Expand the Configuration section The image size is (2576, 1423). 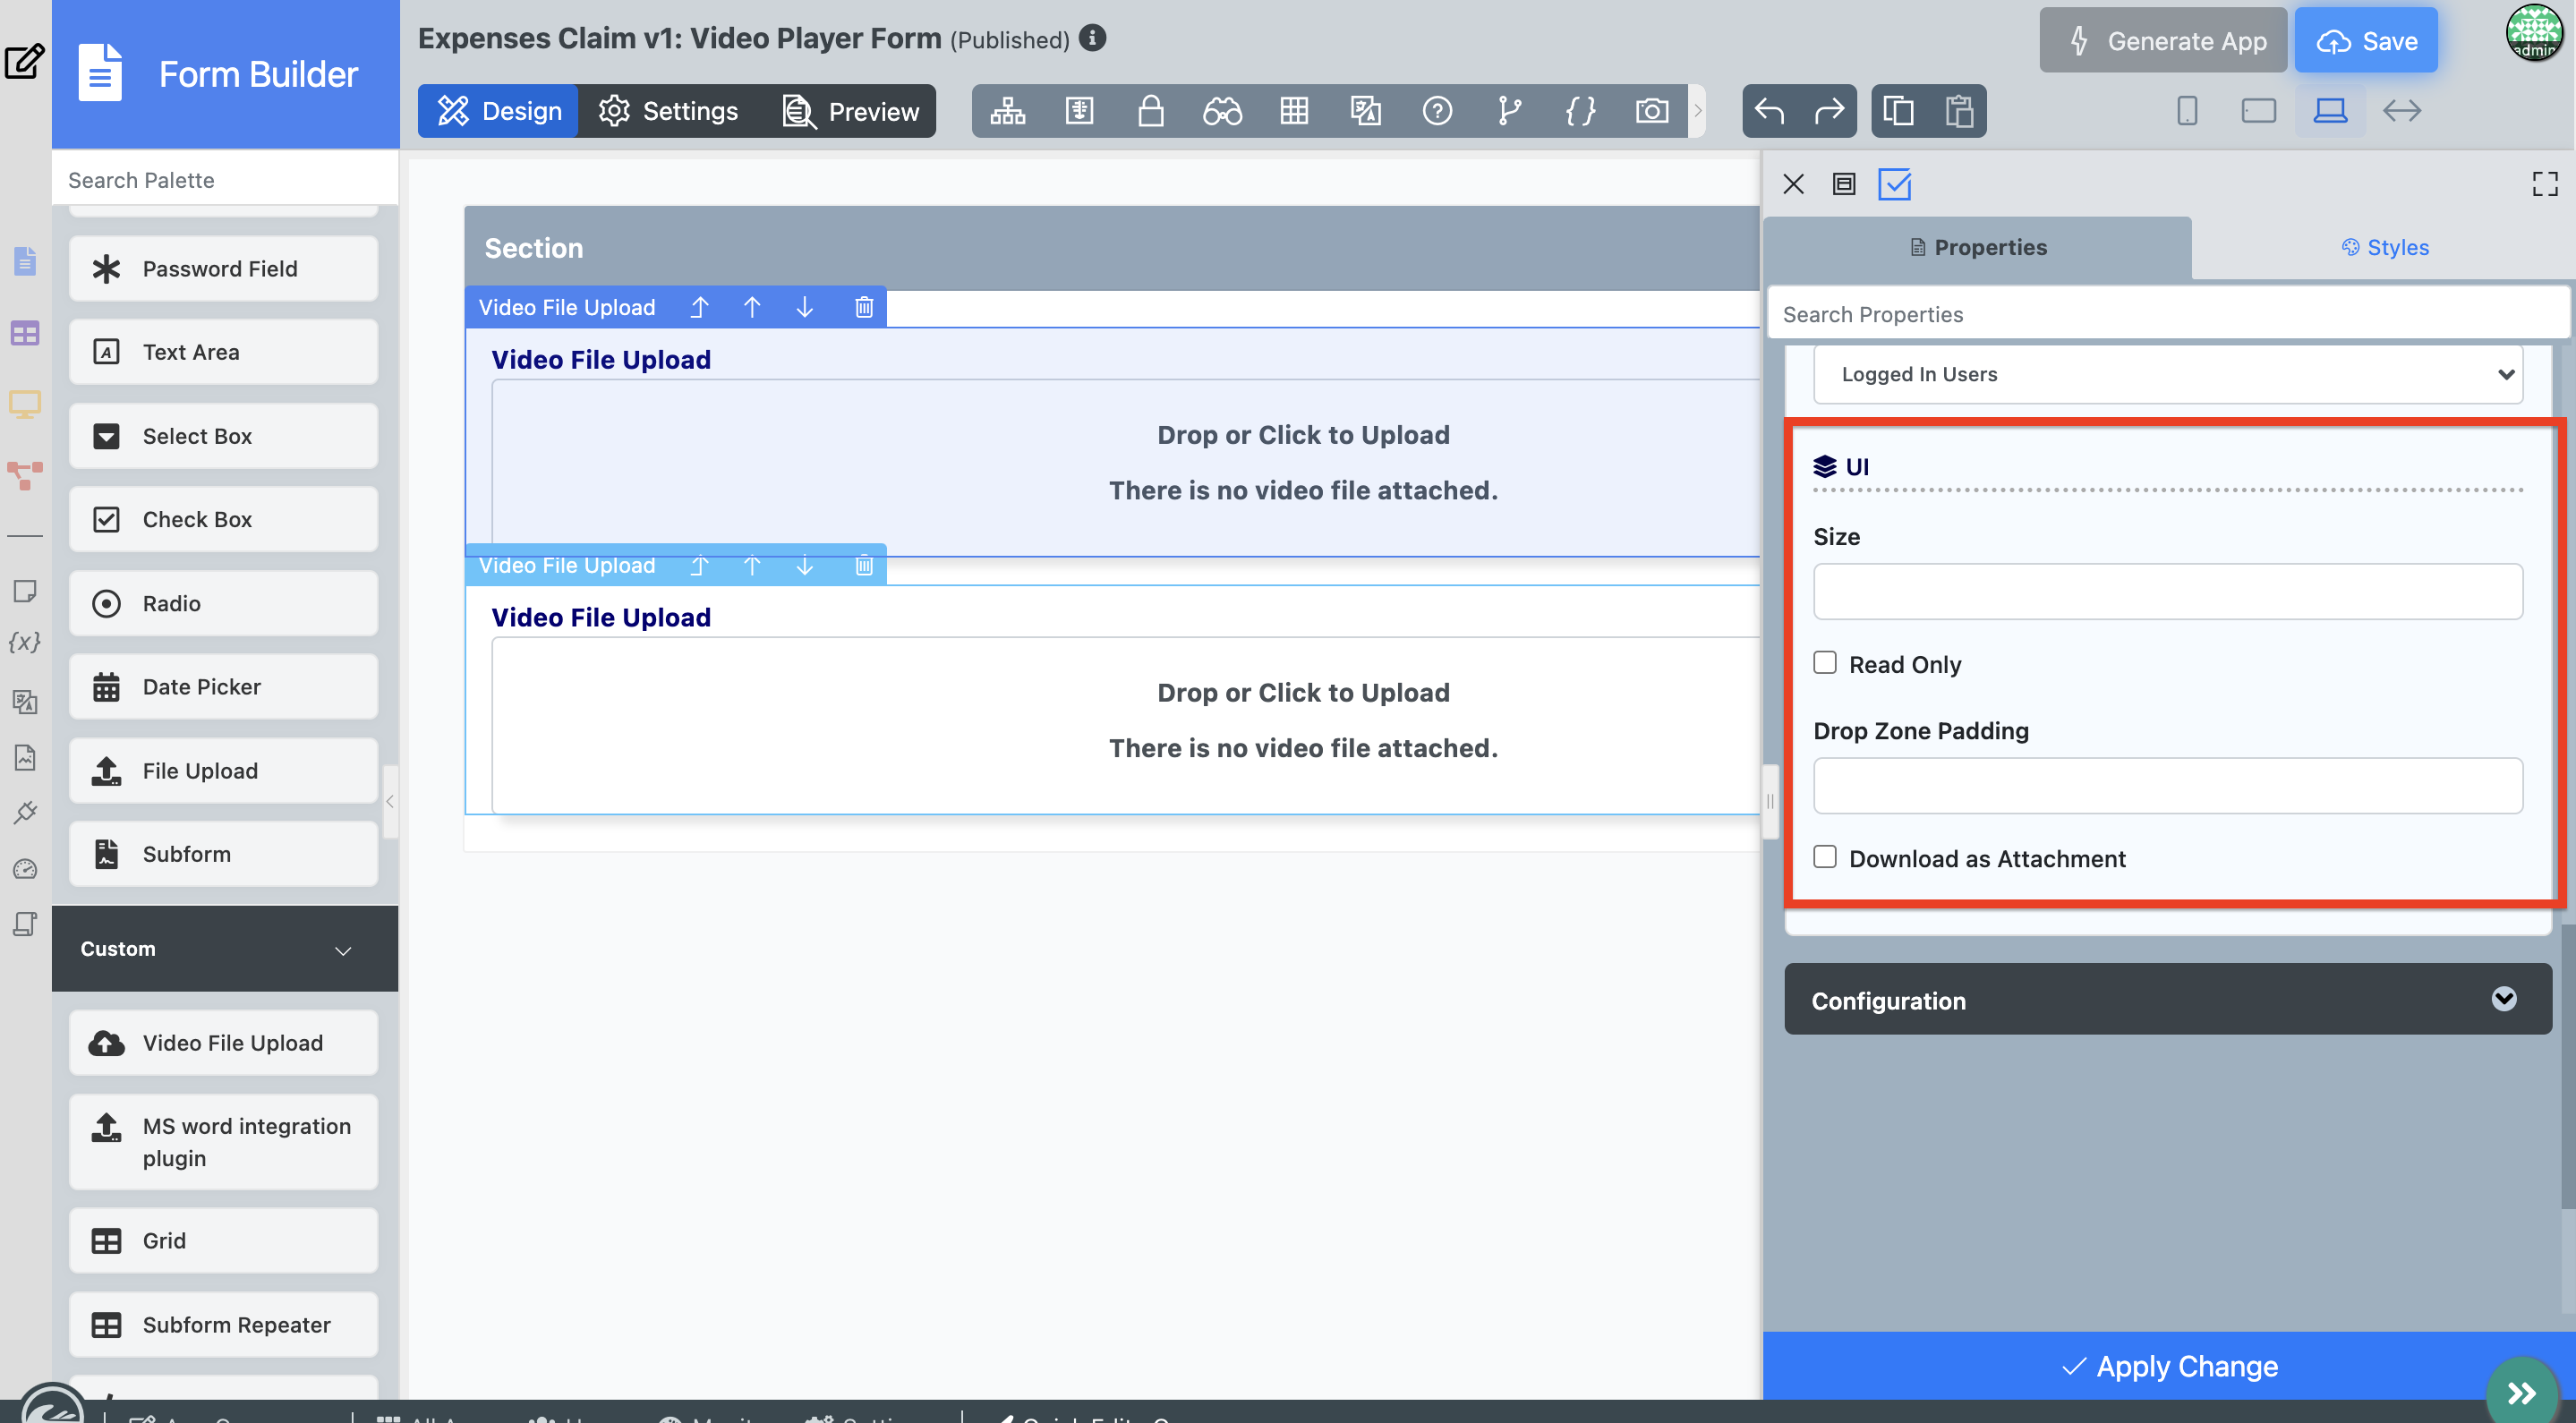tap(2167, 1000)
